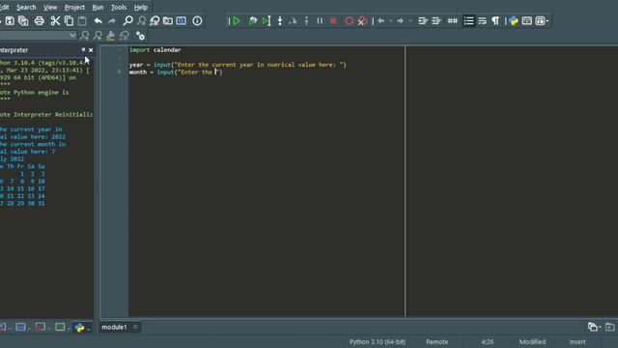Click the Paste clipboard icon

tap(82, 21)
